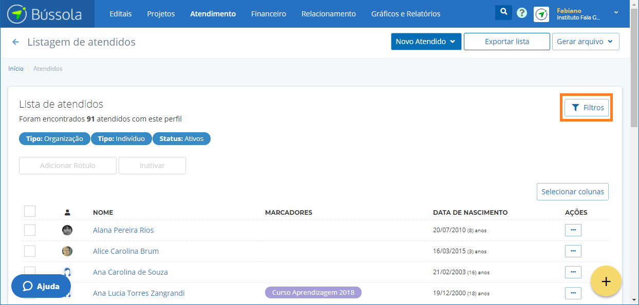Click the birth date 19/12/2000
Viewport: 639px width, 305px height.
point(449,293)
